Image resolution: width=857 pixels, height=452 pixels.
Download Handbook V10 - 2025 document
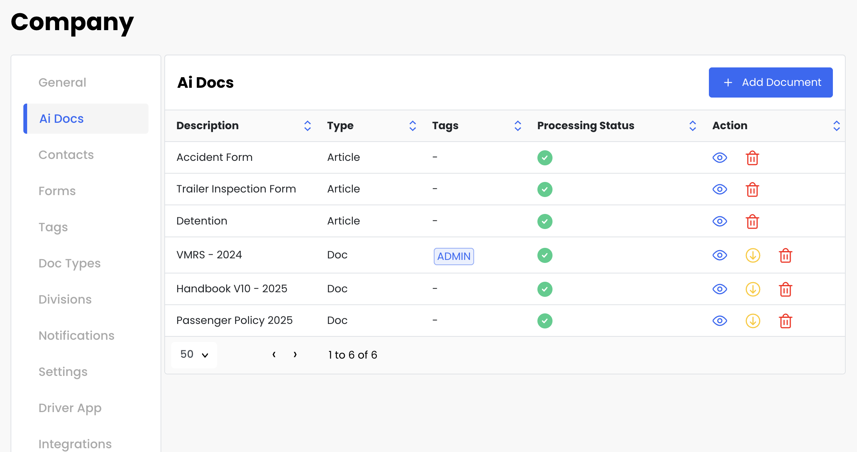pyautogui.click(x=753, y=290)
